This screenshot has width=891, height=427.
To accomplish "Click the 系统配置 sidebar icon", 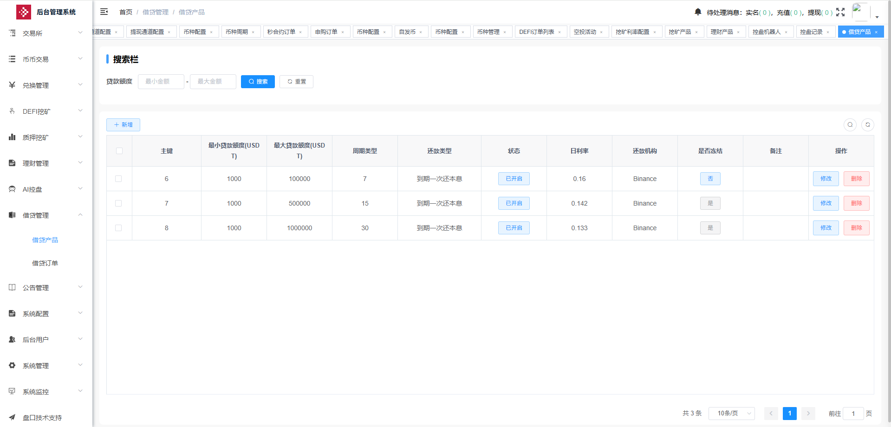I will tap(12, 313).
